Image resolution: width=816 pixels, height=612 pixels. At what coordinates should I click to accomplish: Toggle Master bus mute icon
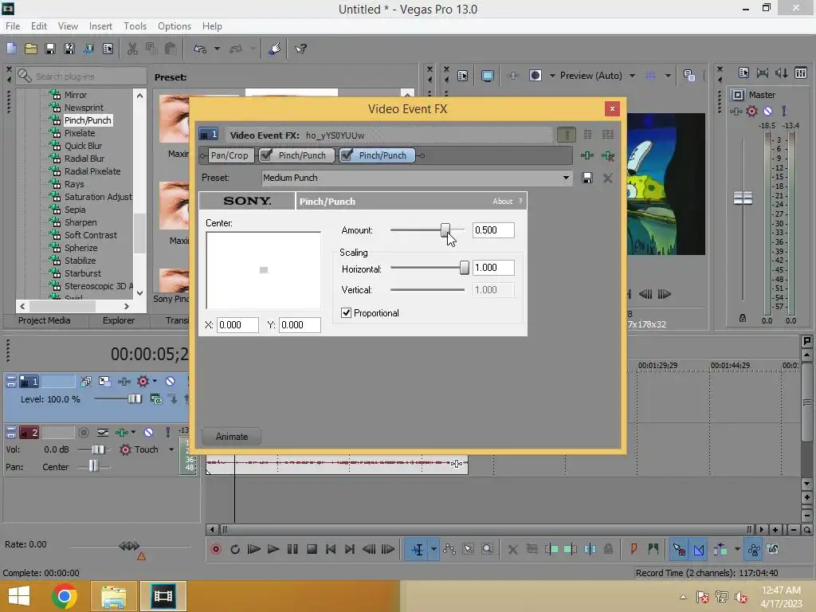(x=767, y=111)
